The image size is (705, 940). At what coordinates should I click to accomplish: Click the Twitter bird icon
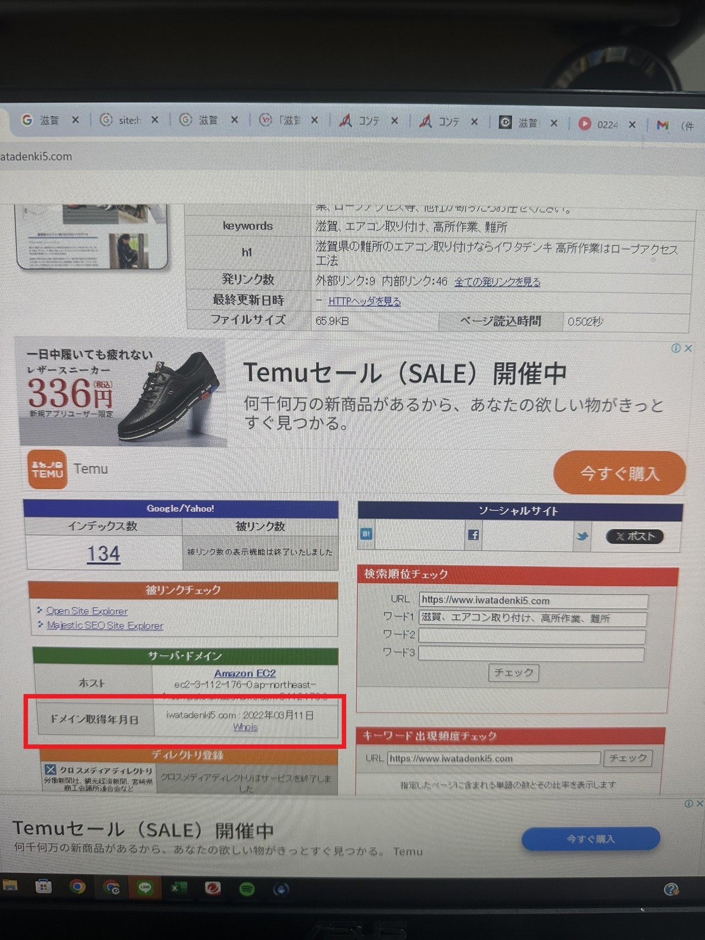[x=582, y=536]
